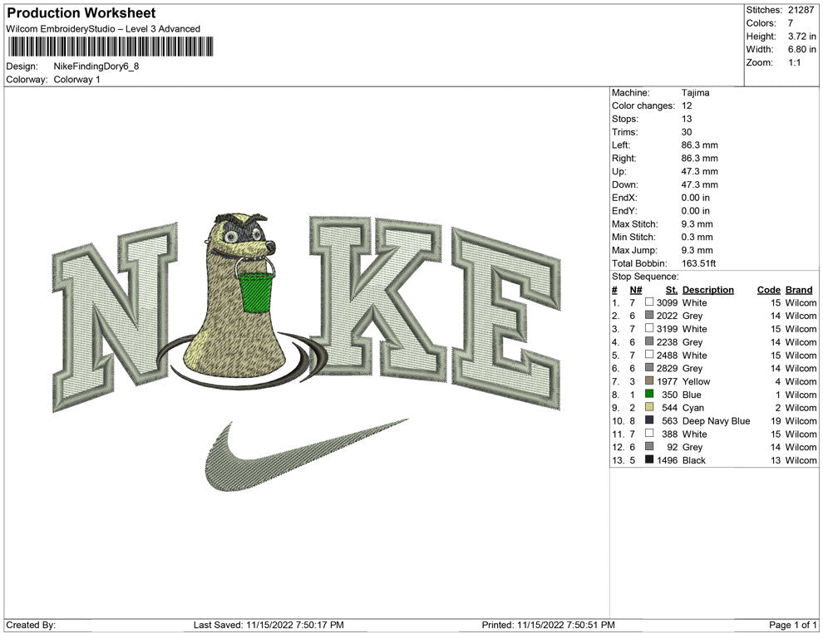Screen dimensions: 823x633
Task: Click the N# column header
Action: [636, 289]
